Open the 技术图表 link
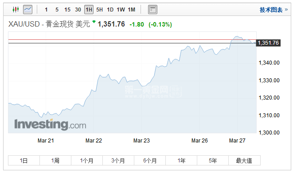The width and height of the screenshot is (293, 173). pos(273,10)
